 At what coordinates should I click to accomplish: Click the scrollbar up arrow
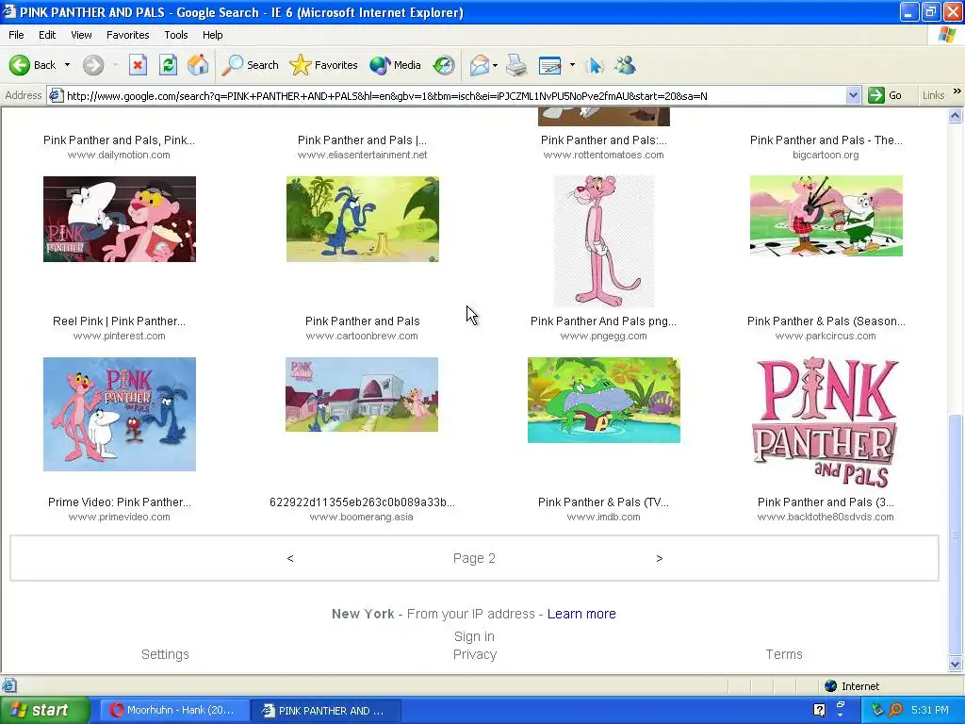(x=956, y=116)
